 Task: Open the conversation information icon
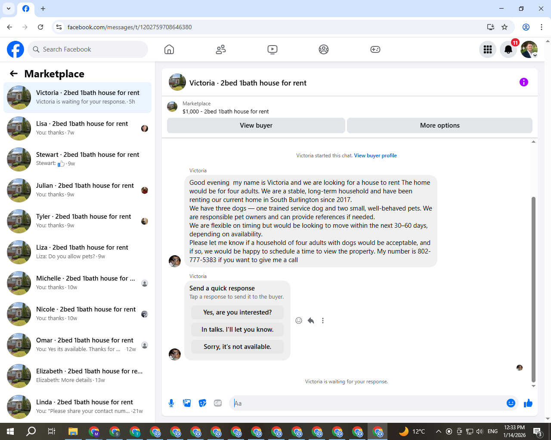524,82
